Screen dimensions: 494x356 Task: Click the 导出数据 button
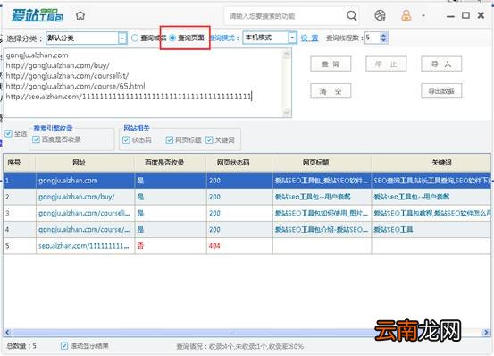click(441, 91)
